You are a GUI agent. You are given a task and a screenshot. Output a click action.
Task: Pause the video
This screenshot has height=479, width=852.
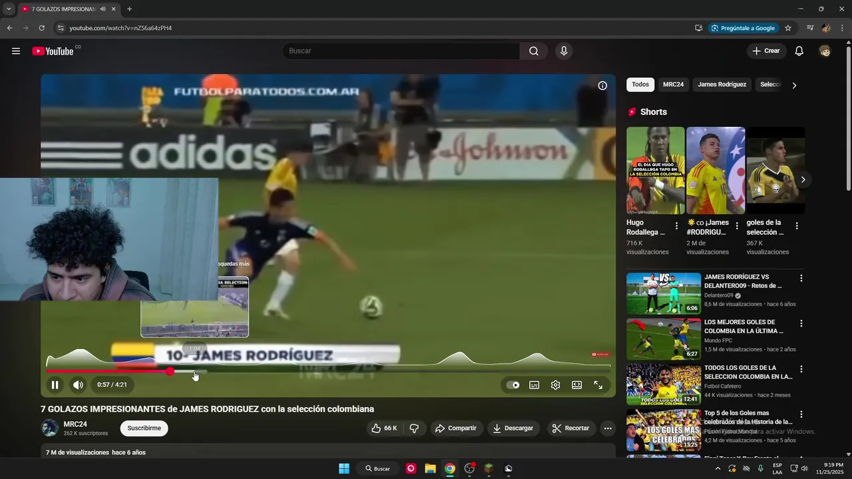coord(55,385)
